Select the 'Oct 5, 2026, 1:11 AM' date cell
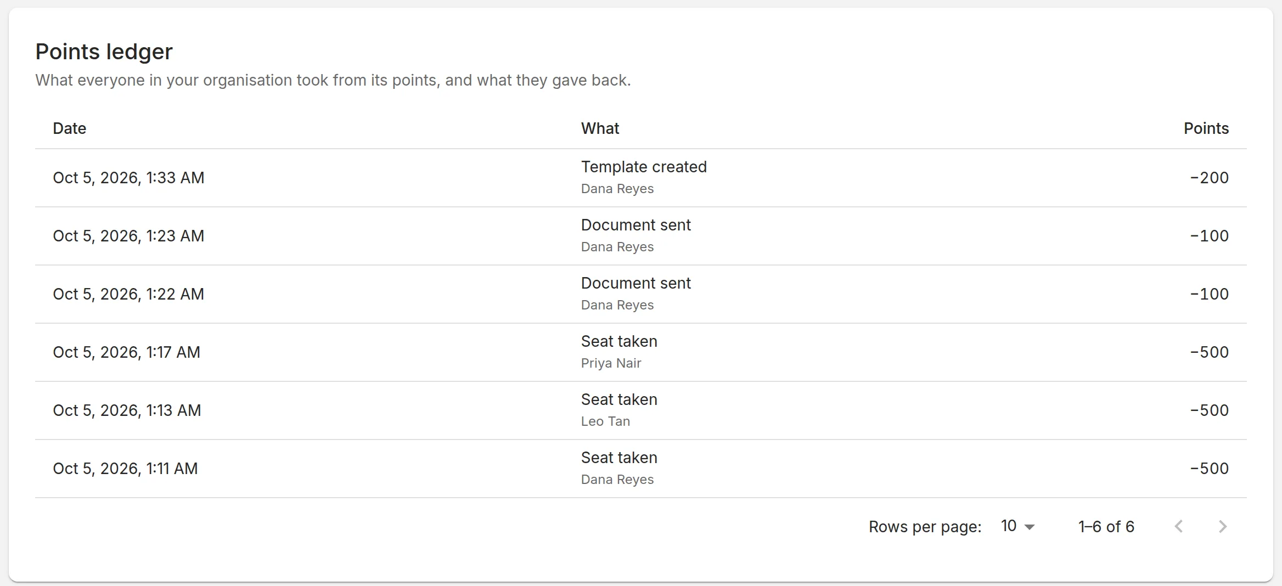 (125, 469)
